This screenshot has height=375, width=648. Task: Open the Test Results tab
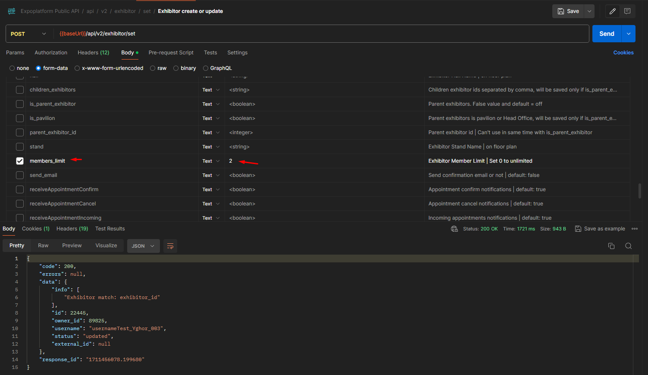pos(110,229)
